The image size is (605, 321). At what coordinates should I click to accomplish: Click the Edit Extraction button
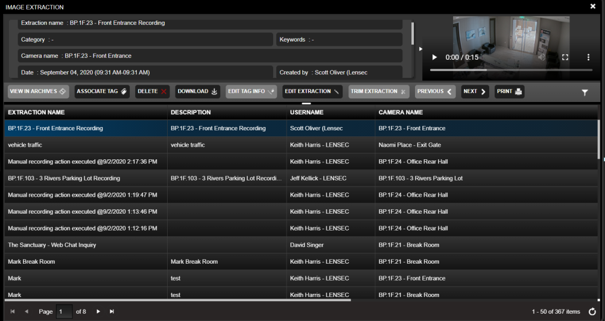coord(312,92)
